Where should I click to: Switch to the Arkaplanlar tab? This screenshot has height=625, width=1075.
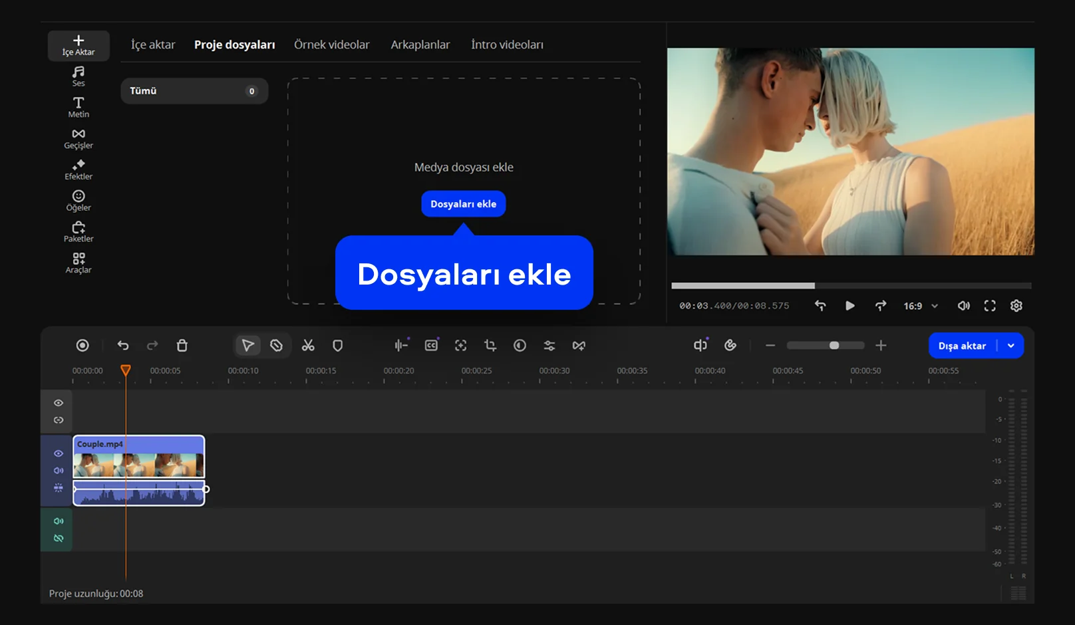coord(420,45)
